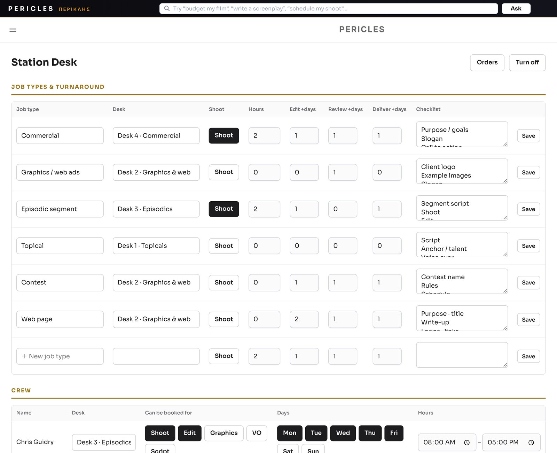Open Chris Guidry's desk dropdown
The image size is (557, 453).
(104, 442)
